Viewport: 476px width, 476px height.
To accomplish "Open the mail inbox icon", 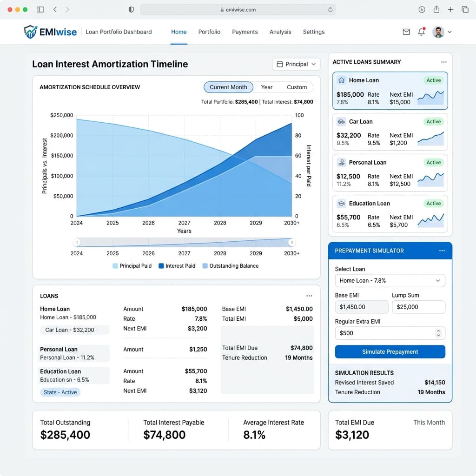I will coord(406,32).
